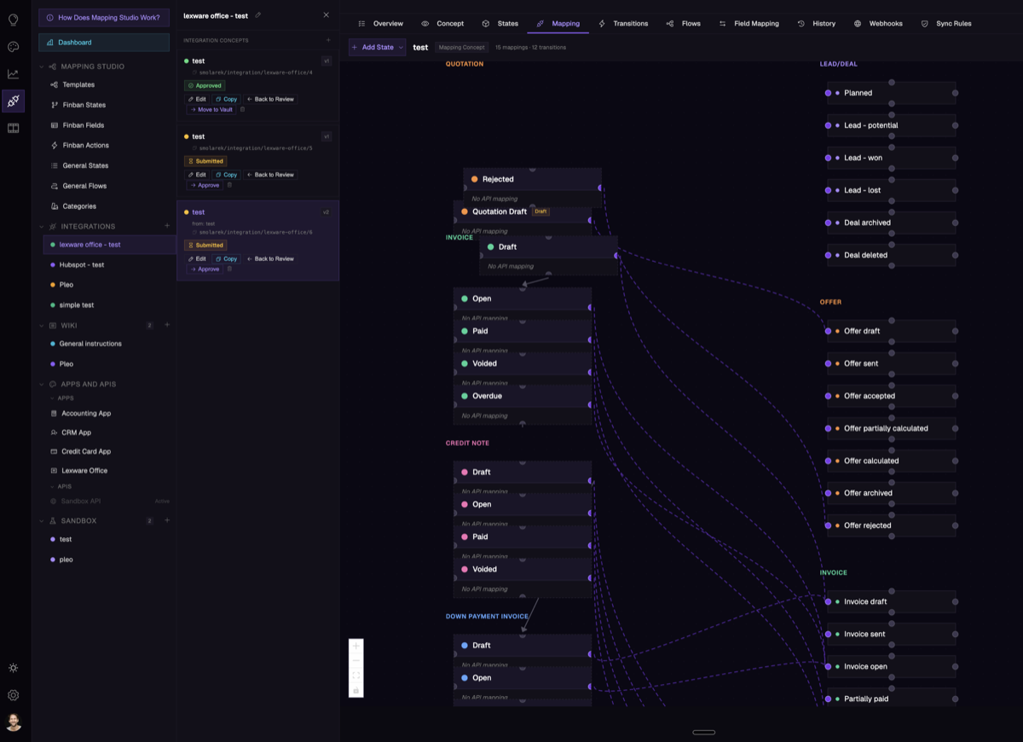Toggle the canvas interactivity lock

click(x=356, y=690)
